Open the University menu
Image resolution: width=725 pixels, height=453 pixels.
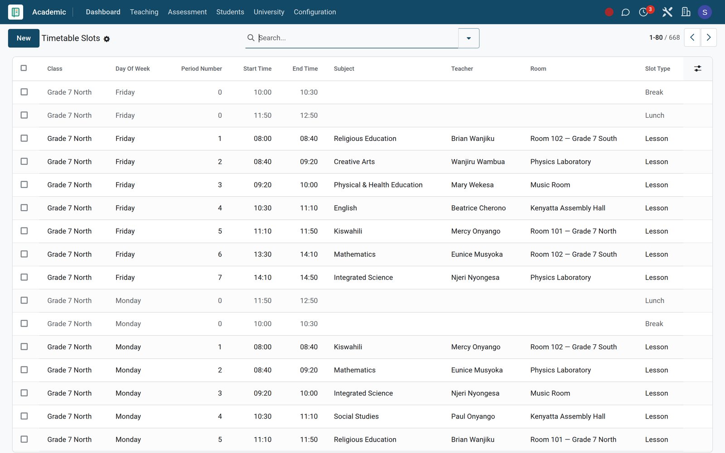[x=269, y=12]
